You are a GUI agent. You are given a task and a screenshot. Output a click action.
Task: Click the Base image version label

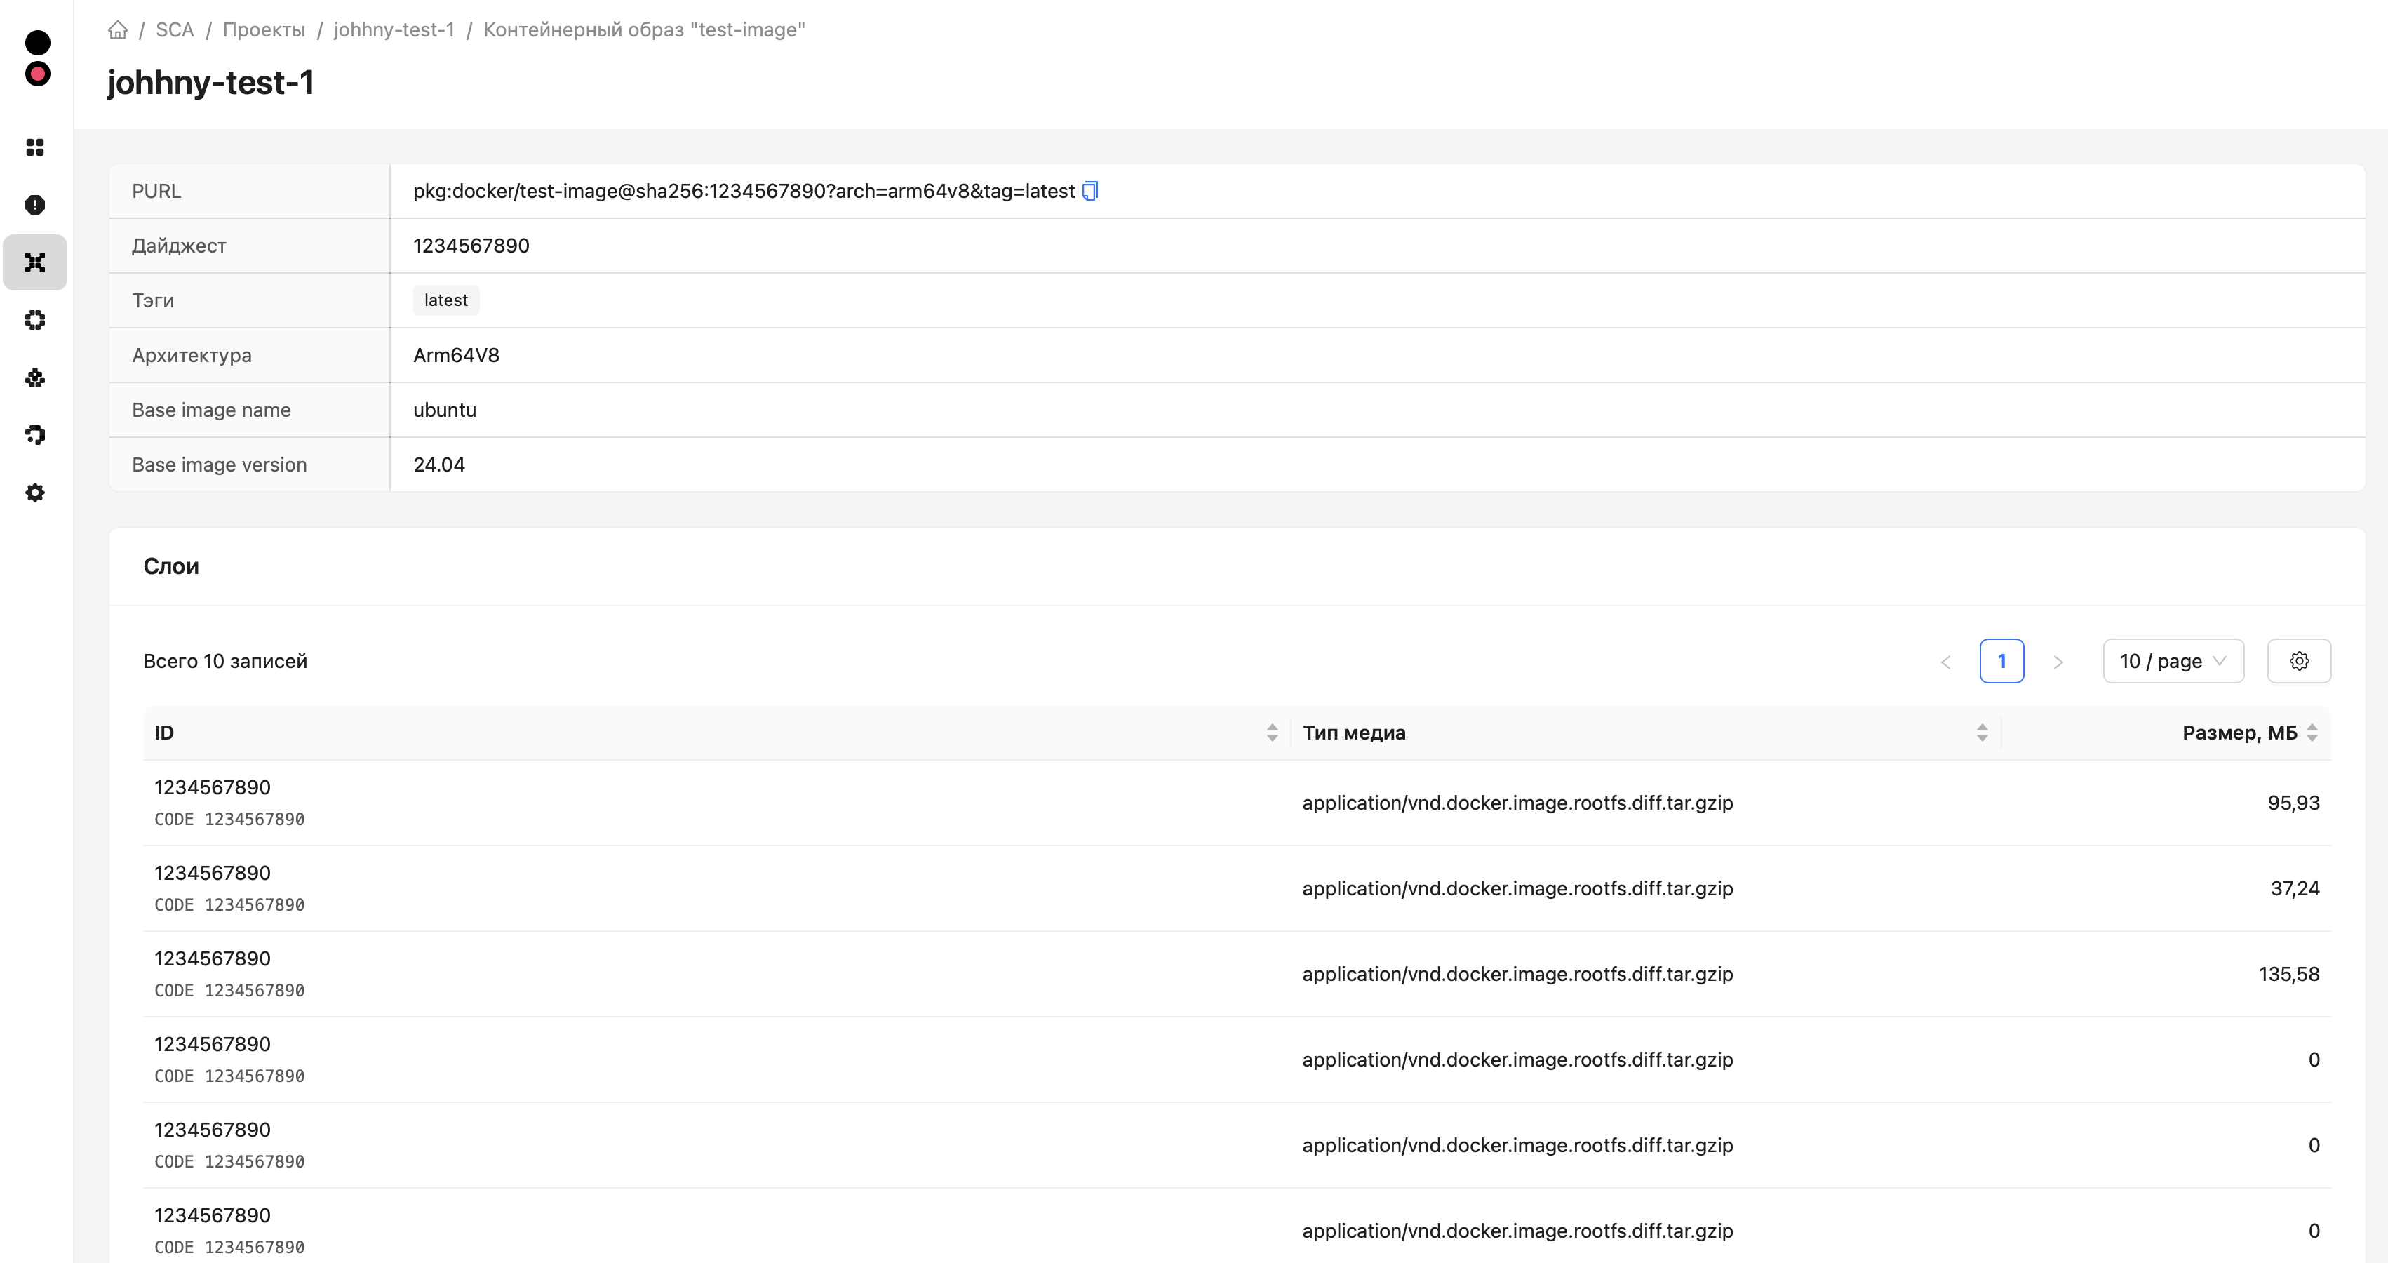[x=220, y=465]
